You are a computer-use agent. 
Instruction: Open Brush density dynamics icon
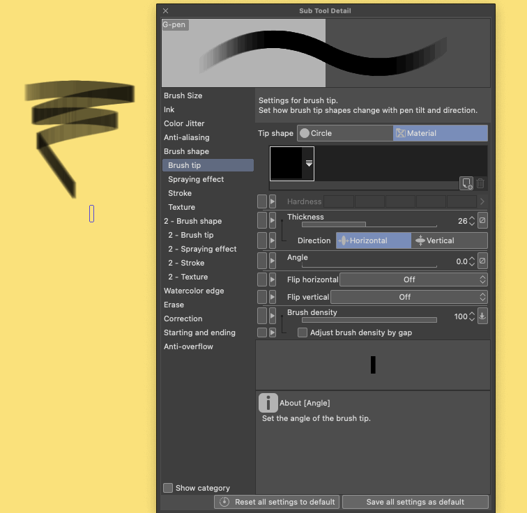[x=482, y=316]
